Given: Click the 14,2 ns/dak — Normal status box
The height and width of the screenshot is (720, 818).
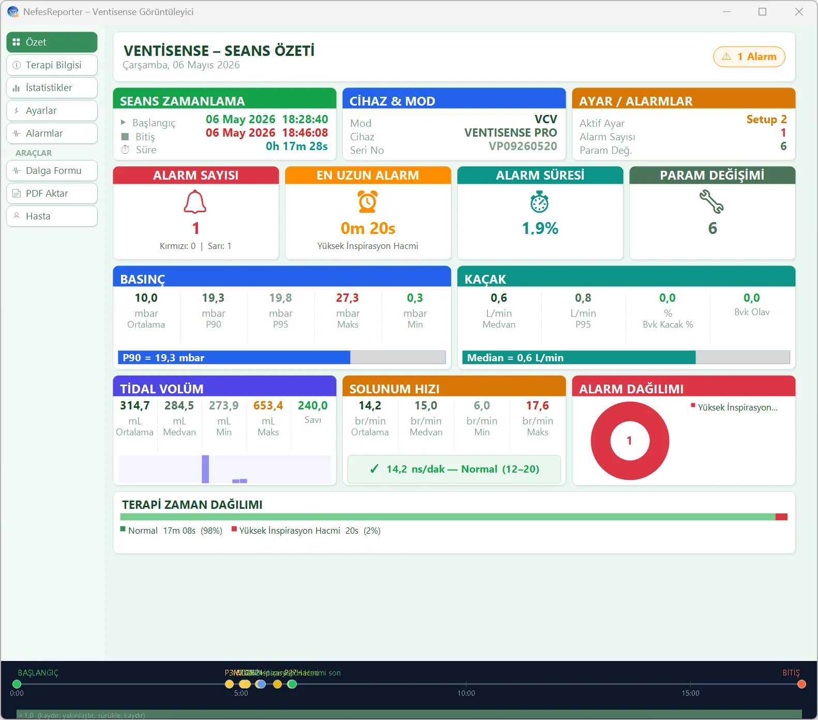Looking at the screenshot, I should coord(454,469).
